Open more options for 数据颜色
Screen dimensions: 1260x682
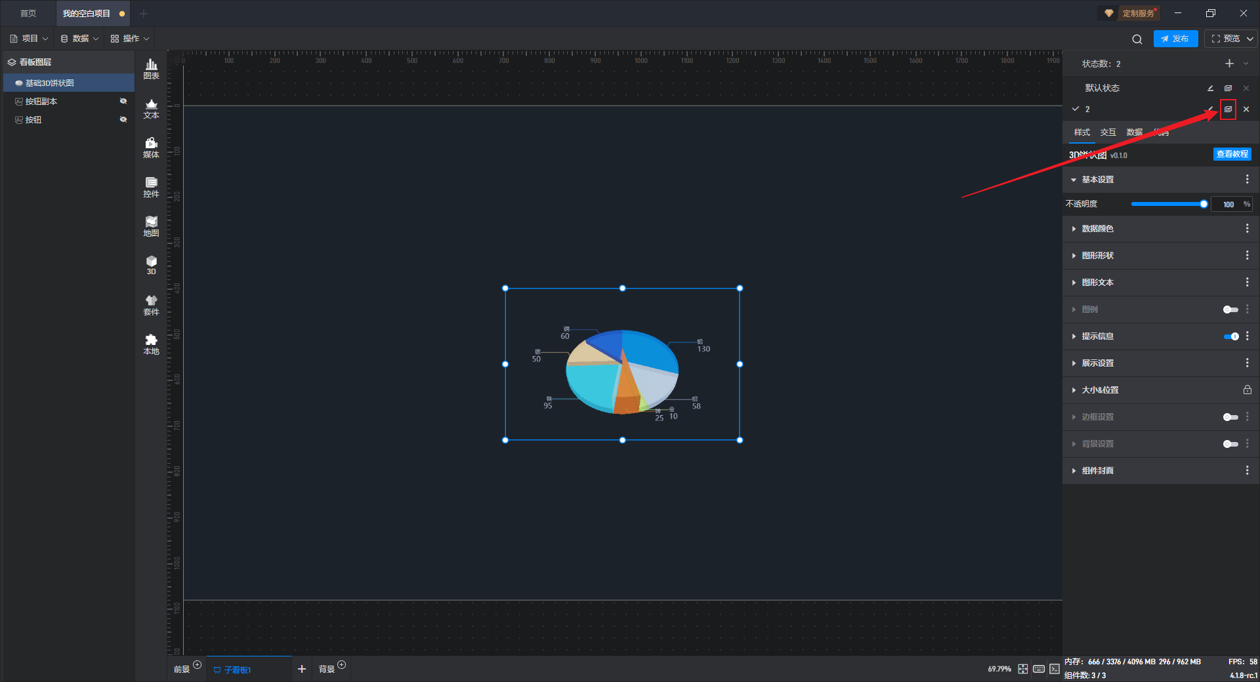(1247, 229)
